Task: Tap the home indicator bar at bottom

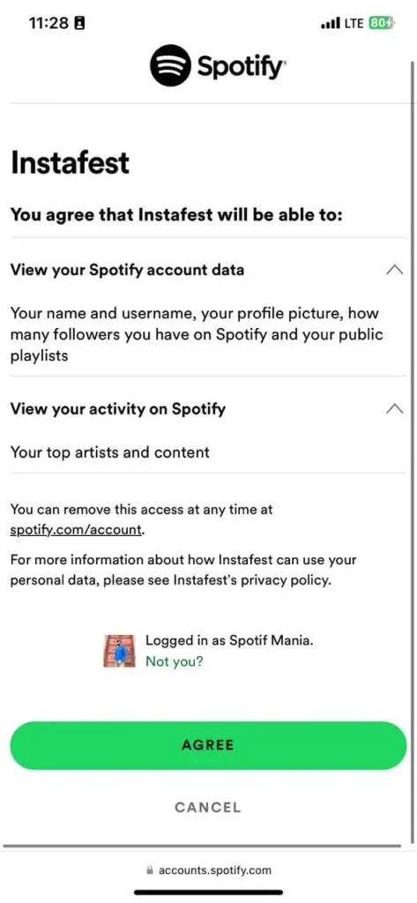Action: coord(208,892)
